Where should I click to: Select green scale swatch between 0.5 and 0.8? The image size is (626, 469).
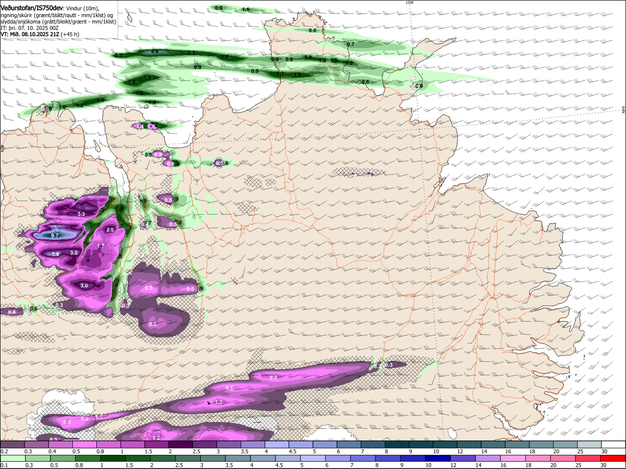pyautogui.click(x=63, y=458)
